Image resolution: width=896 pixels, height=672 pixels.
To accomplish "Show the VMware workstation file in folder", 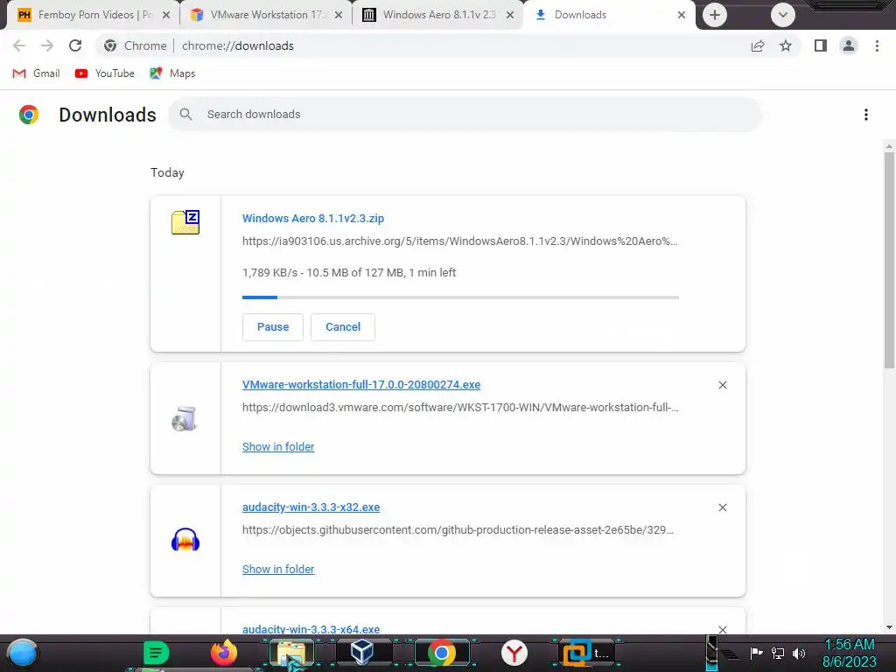I will (x=278, y=447).
